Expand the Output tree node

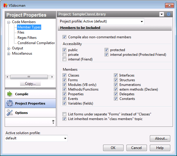coord(9,48)
